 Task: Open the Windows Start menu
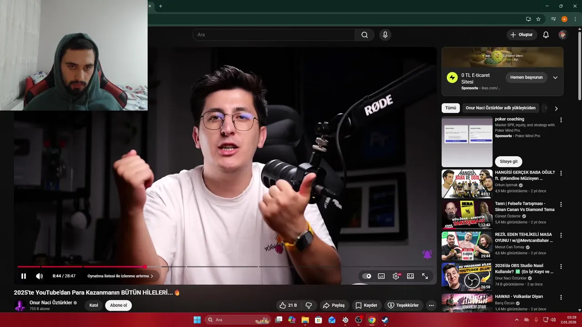click(x=197, y=320)
